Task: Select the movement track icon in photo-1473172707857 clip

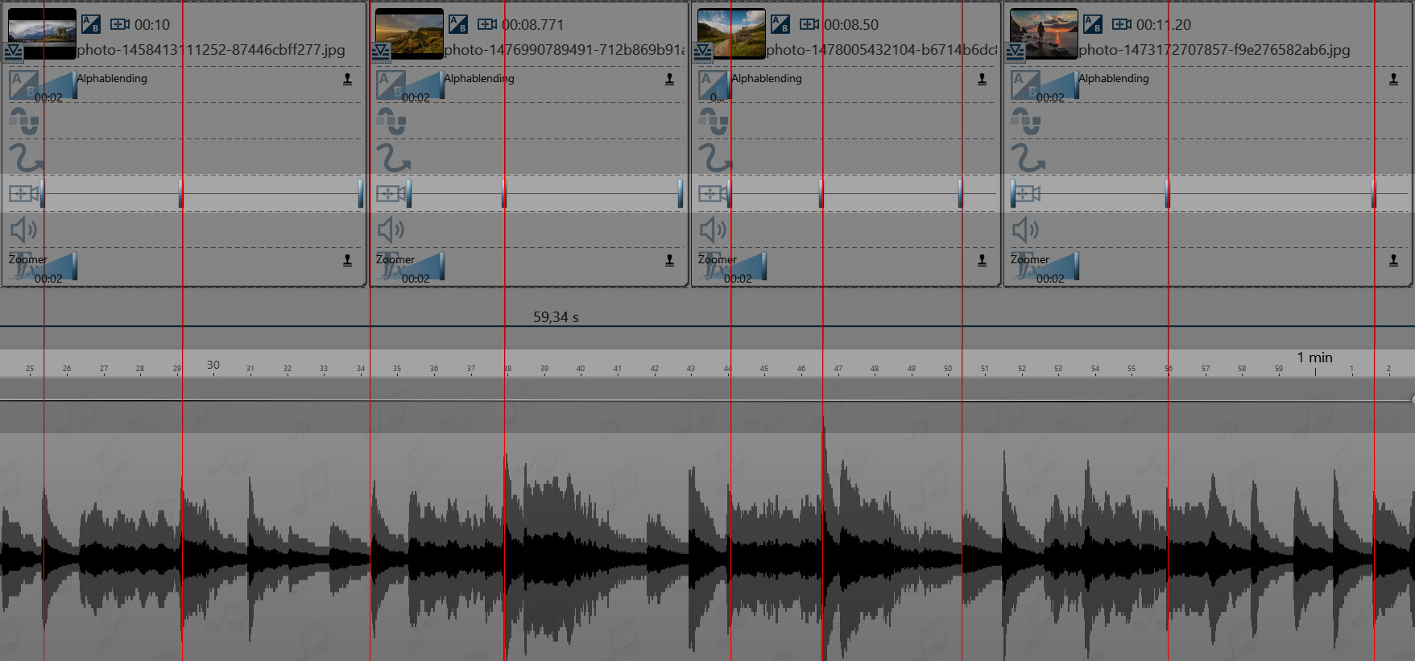Action: (x=1026, y=122)
